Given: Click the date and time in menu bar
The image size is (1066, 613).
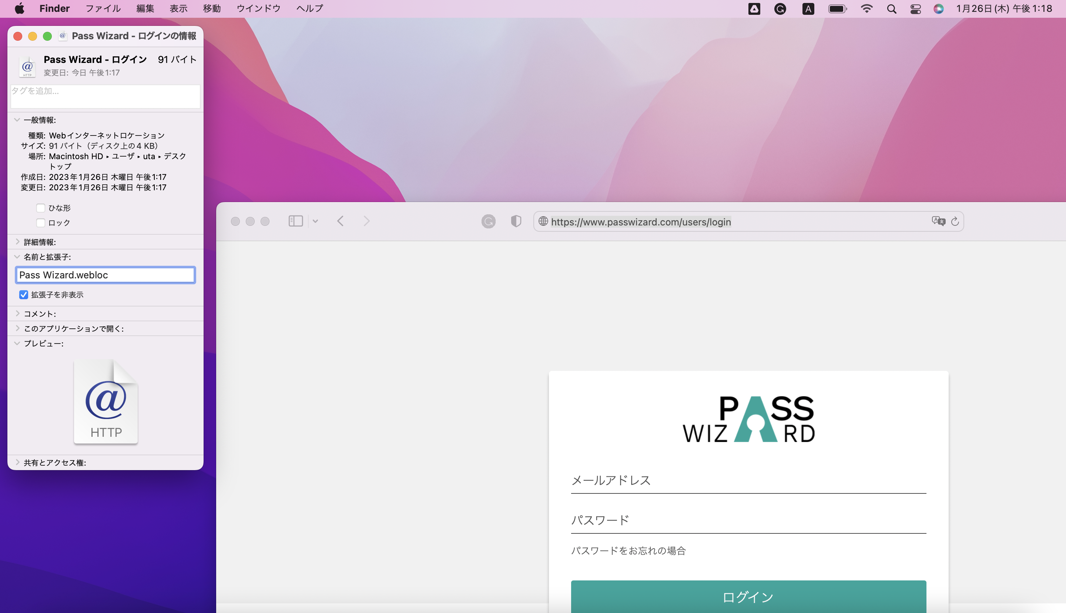Looking at the screenshot, I should pos(1004,9).
